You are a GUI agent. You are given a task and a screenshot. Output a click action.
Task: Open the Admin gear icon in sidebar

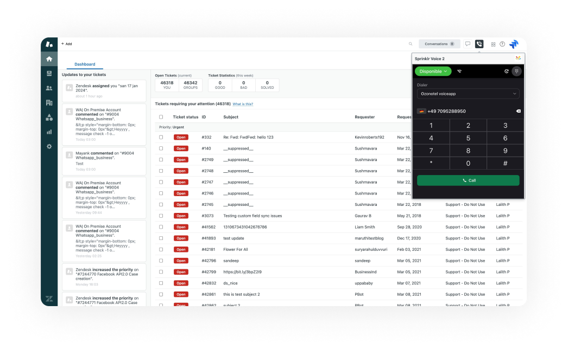(x=49, y=146)
